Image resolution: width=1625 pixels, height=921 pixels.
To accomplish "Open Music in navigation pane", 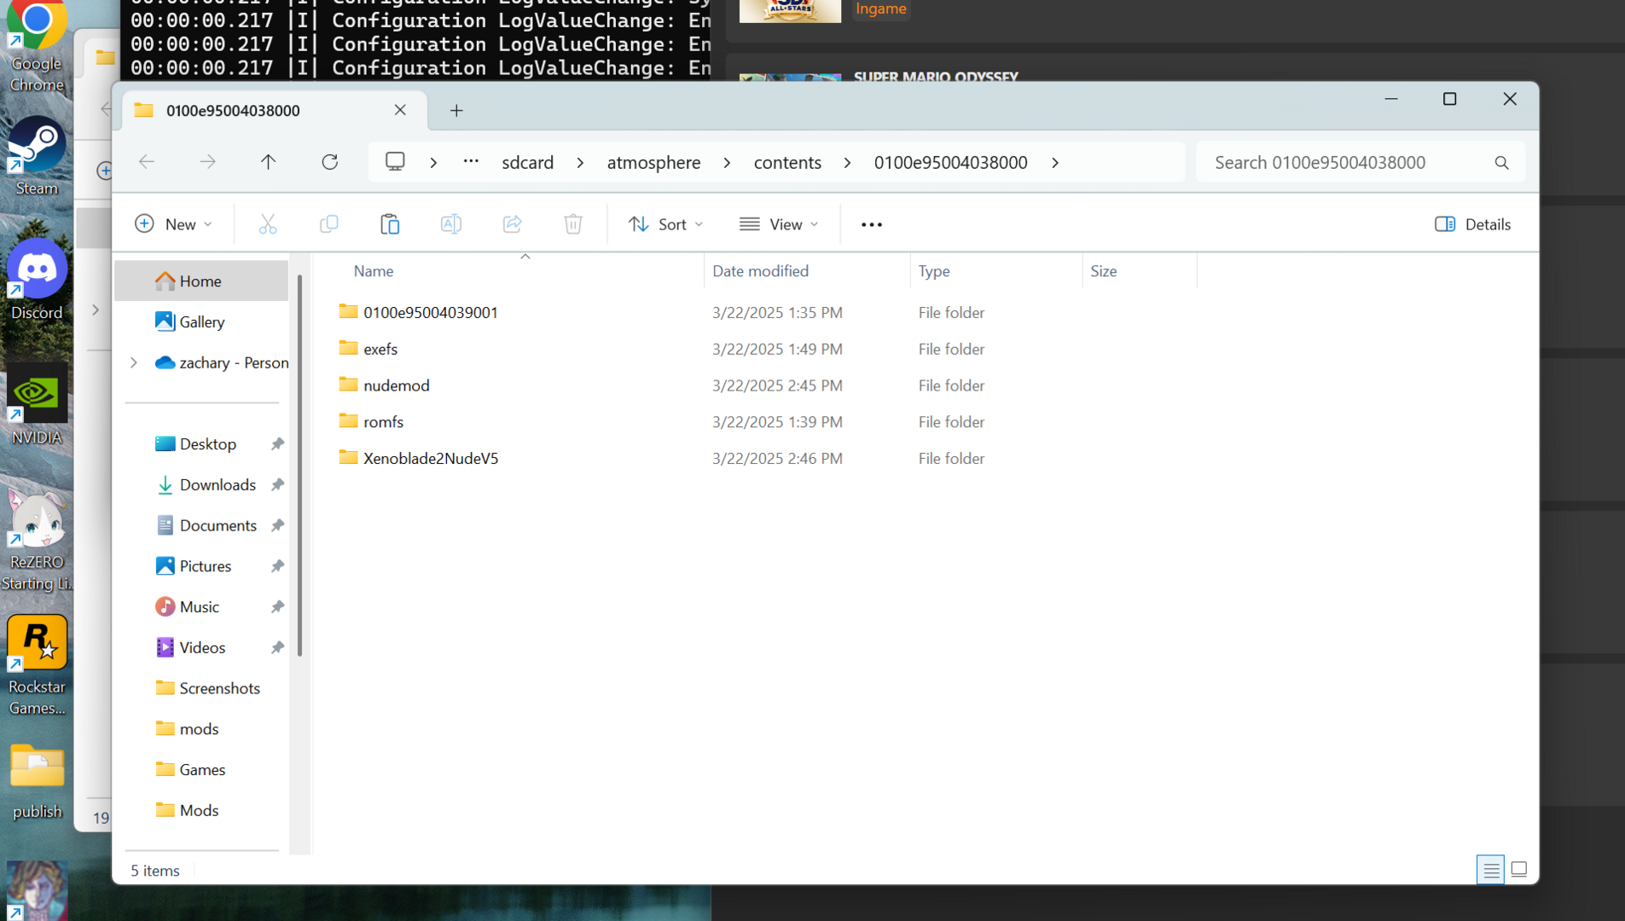I will click(199, 607).
